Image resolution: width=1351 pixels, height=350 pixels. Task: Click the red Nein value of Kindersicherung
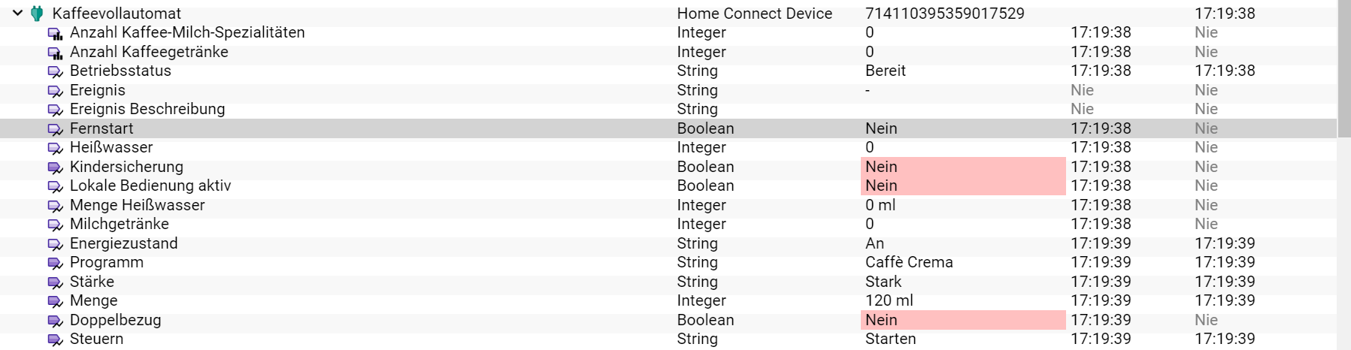point(963,167)
